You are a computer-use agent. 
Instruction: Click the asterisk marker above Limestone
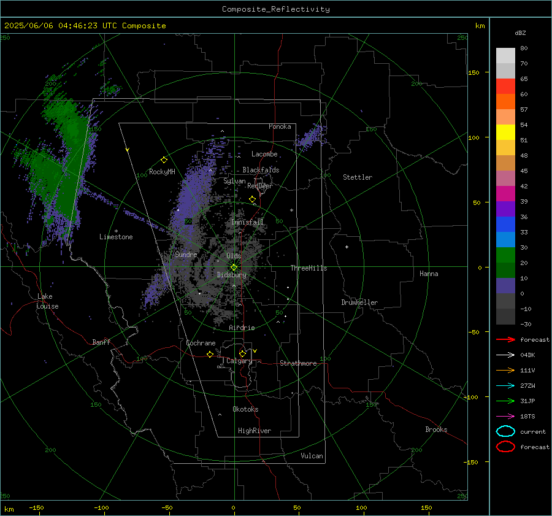tap(116, 231)
